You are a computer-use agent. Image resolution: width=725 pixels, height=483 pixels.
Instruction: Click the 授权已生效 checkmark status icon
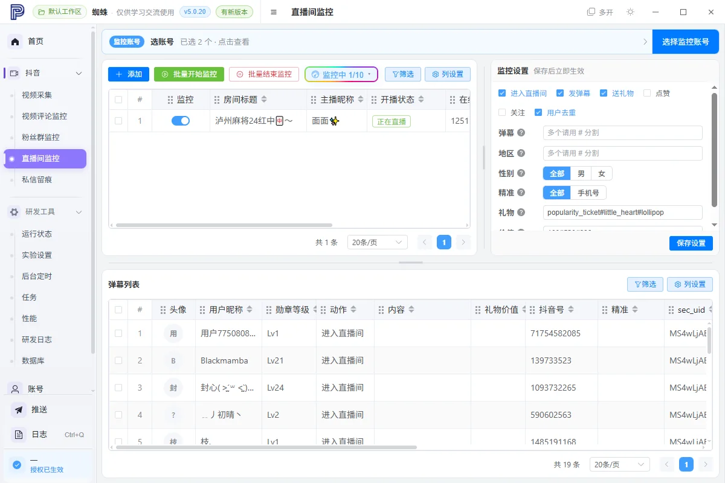click(17, 465)
